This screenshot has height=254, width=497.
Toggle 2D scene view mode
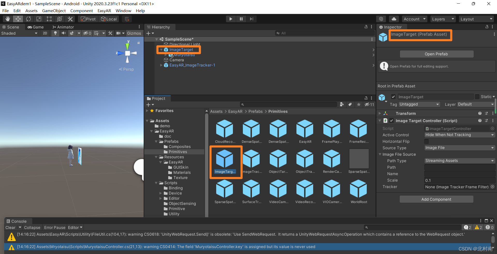pyautogui.click(x=45, y=33)
